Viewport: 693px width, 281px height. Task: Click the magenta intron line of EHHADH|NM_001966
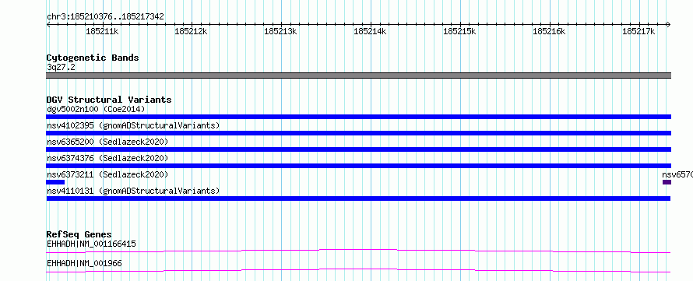[358, 270]
